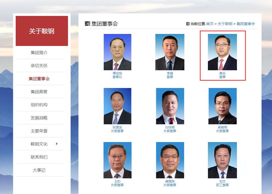
Task: Open the 大事记 sidebar item
Action: (x=39, y=170)
